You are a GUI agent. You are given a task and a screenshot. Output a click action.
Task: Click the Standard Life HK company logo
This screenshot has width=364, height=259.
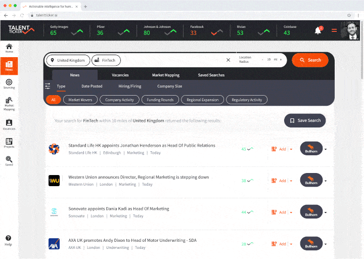coord(54,149)
